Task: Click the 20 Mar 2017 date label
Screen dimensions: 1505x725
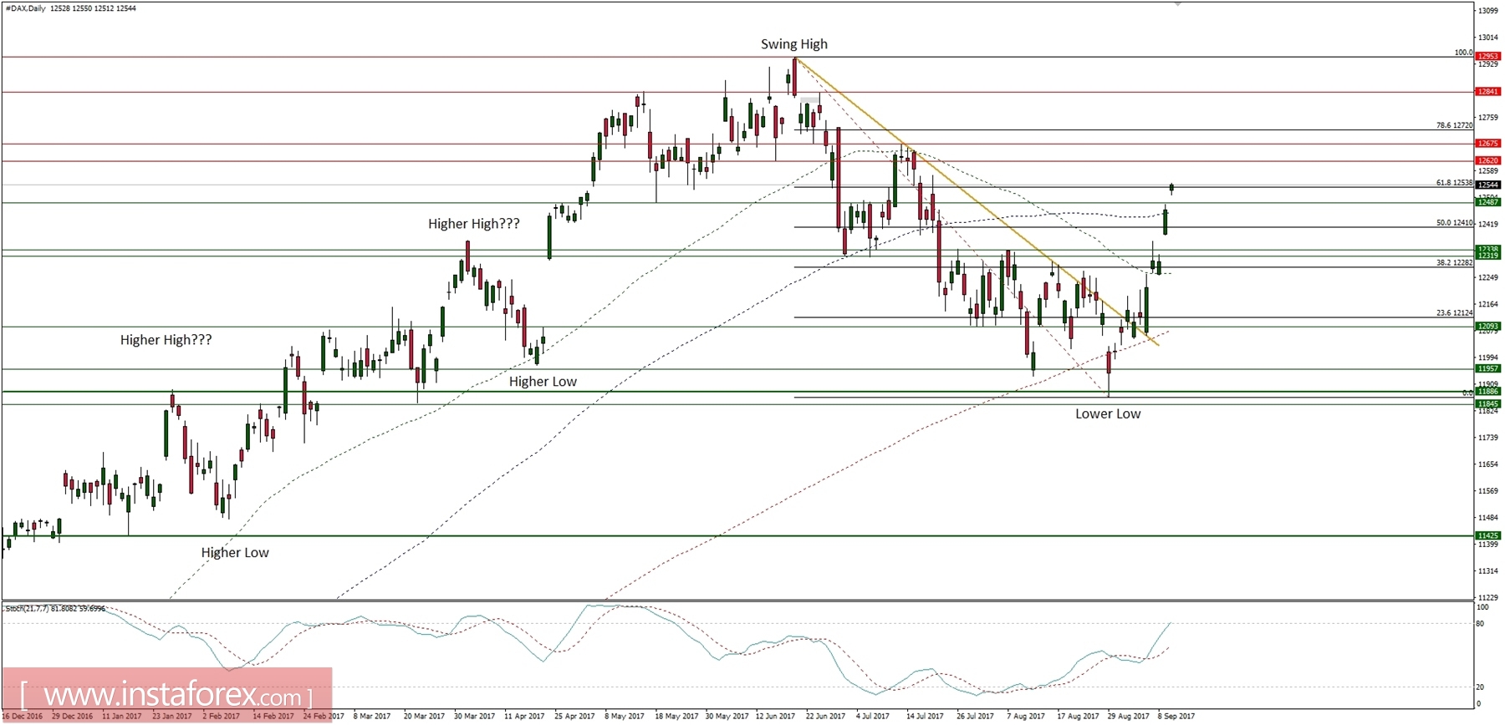Action: tap(424, 716)
